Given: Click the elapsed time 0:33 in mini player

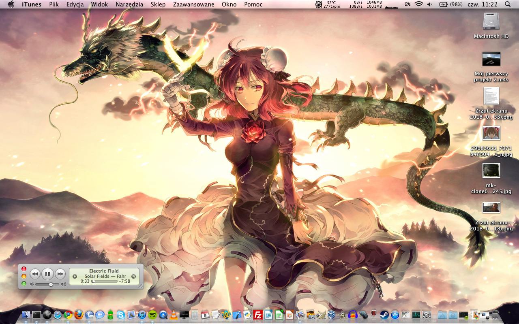Looking at the screenshot, I should coord(85,281).
